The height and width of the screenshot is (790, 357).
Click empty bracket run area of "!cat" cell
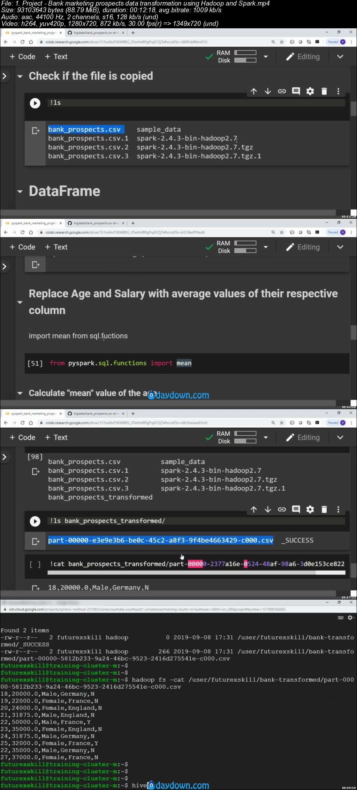click(x=35, y=564)
